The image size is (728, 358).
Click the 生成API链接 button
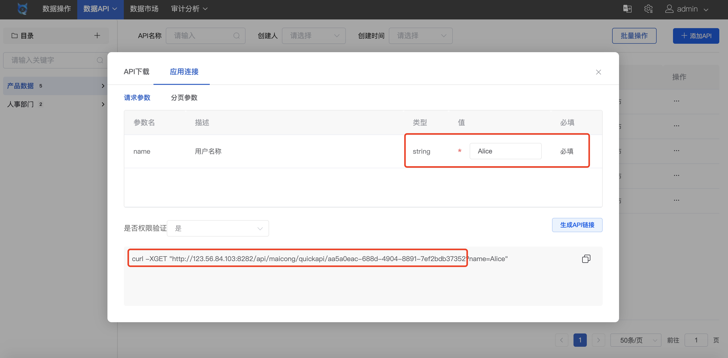[x=577, y=225]
